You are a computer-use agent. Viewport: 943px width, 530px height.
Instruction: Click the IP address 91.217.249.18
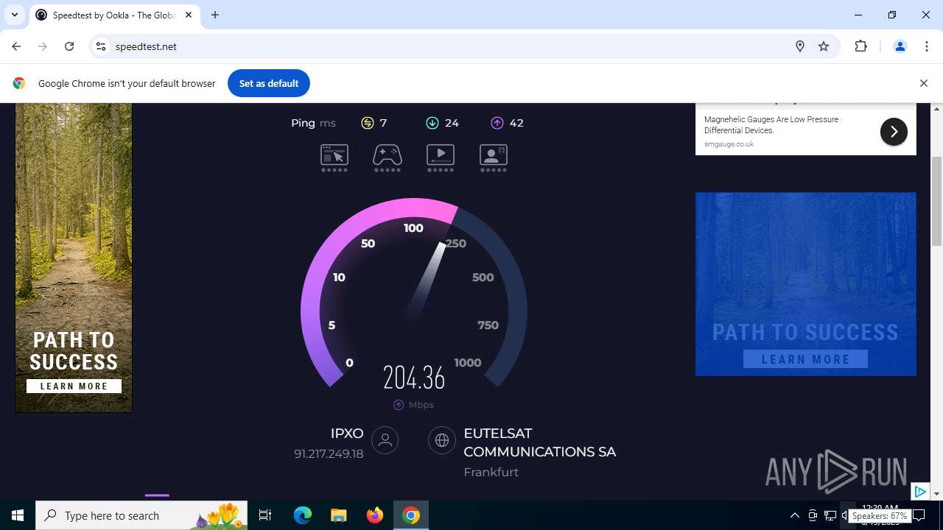point(329,453)
